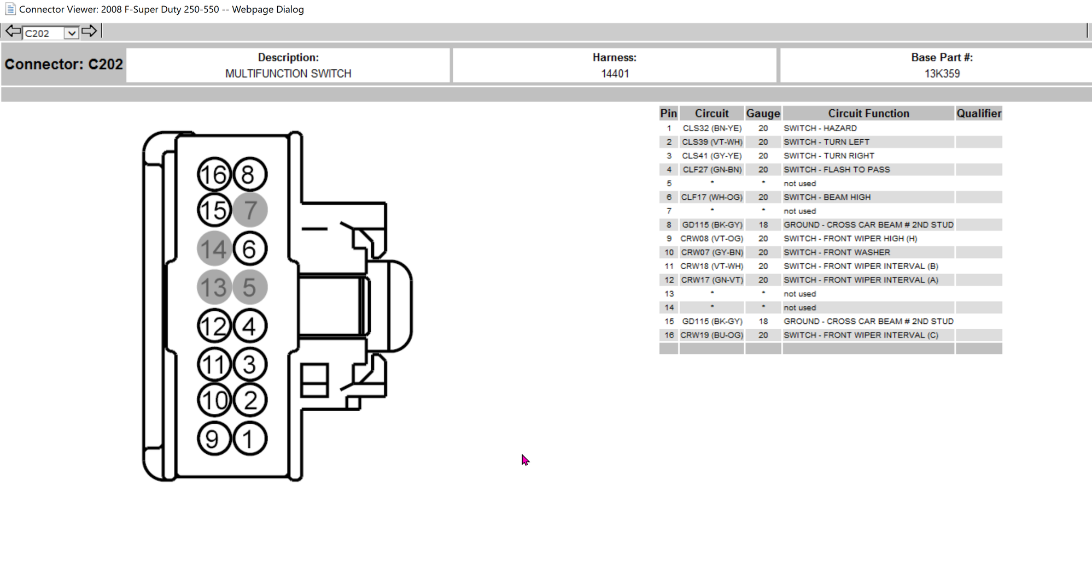This screenshot has width=1092, height=569.
Task: Select pin 16 on the connector diagram
Action: [x=214, y=175]
